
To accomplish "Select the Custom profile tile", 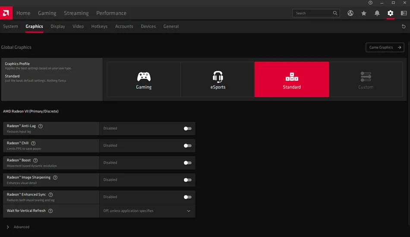I will pos(366,79).
